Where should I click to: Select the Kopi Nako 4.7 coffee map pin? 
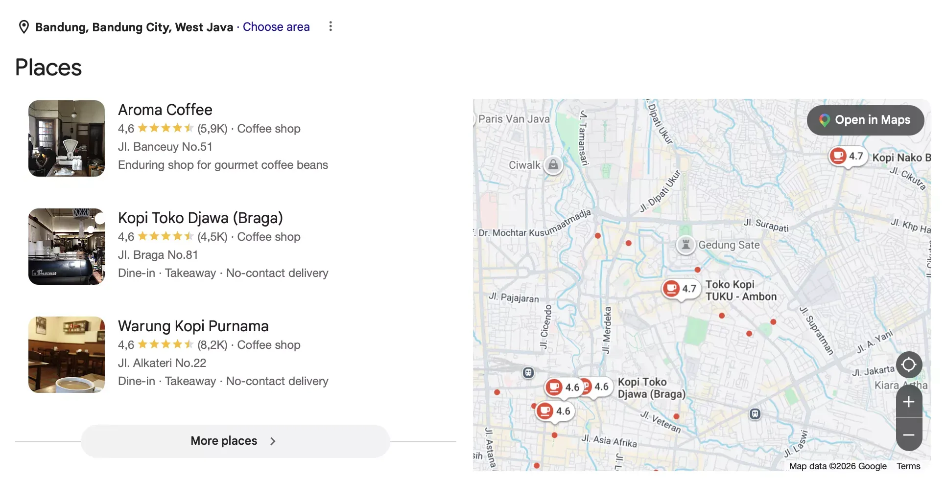[x=848, y=157]
